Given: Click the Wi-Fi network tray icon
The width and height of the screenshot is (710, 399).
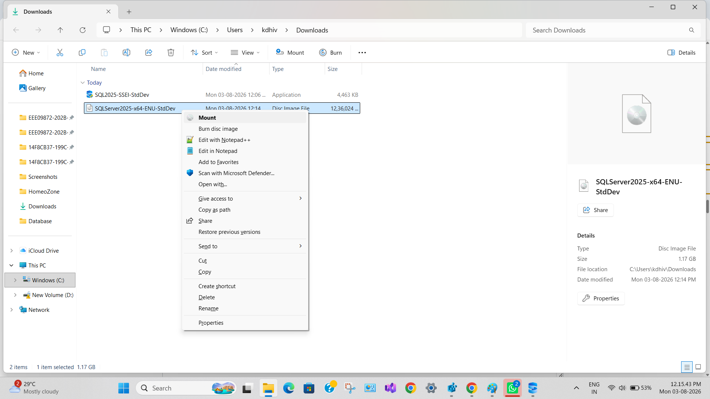Looking at the screenshot, I should tap(612, 388).
